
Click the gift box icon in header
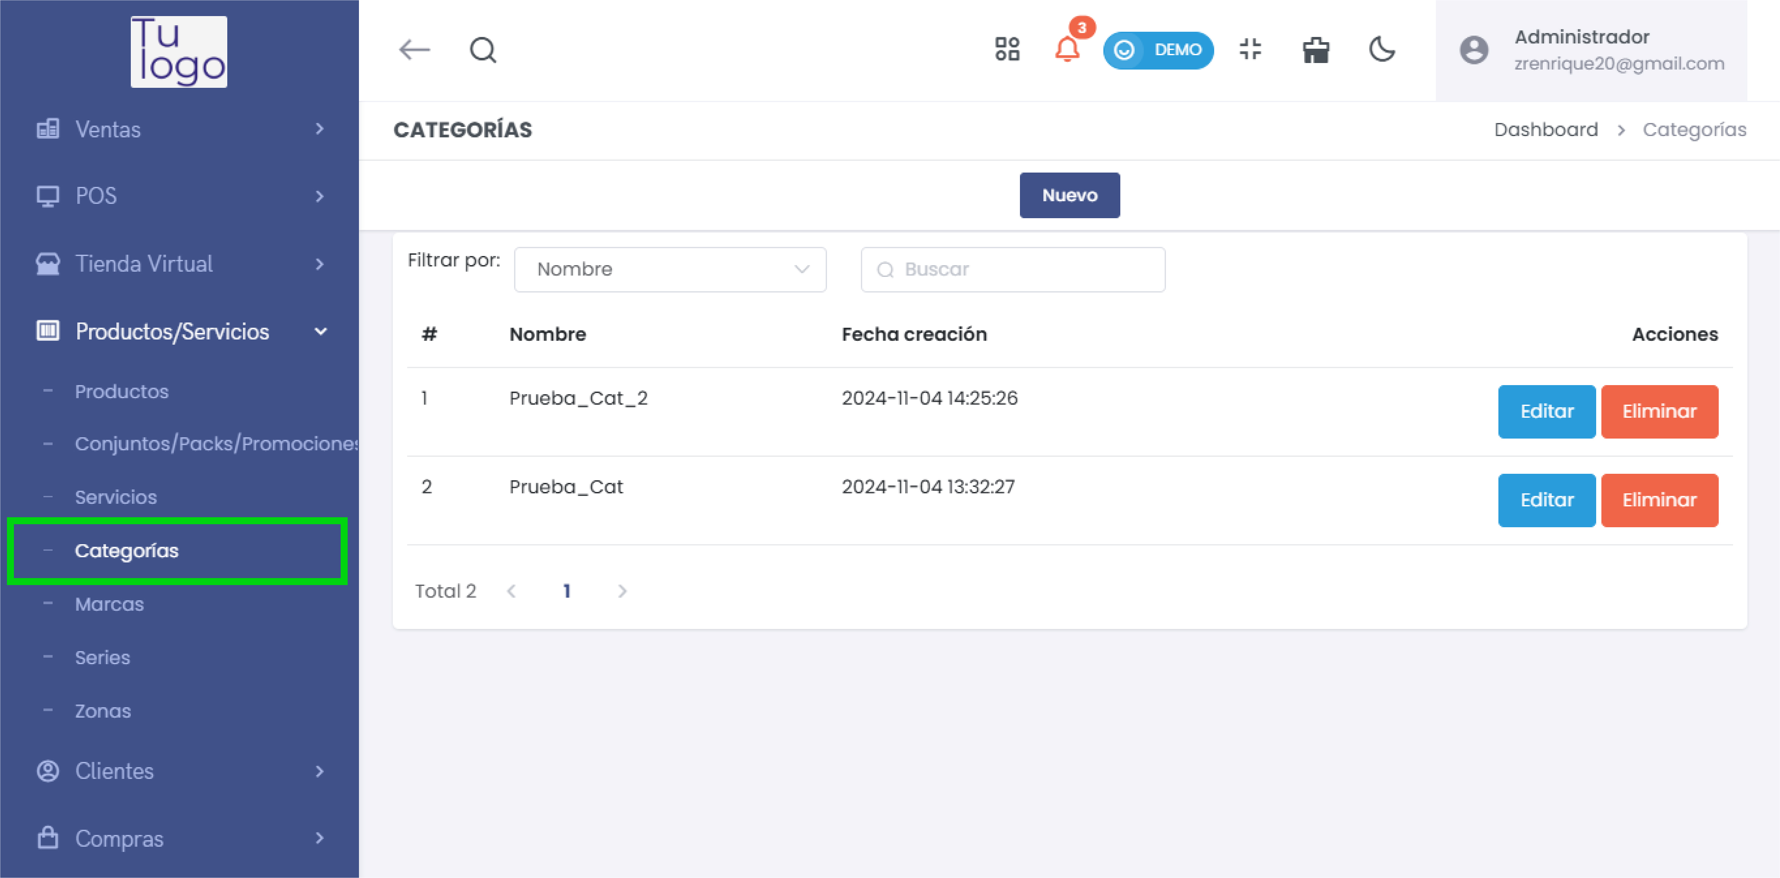pos(1315,50)
